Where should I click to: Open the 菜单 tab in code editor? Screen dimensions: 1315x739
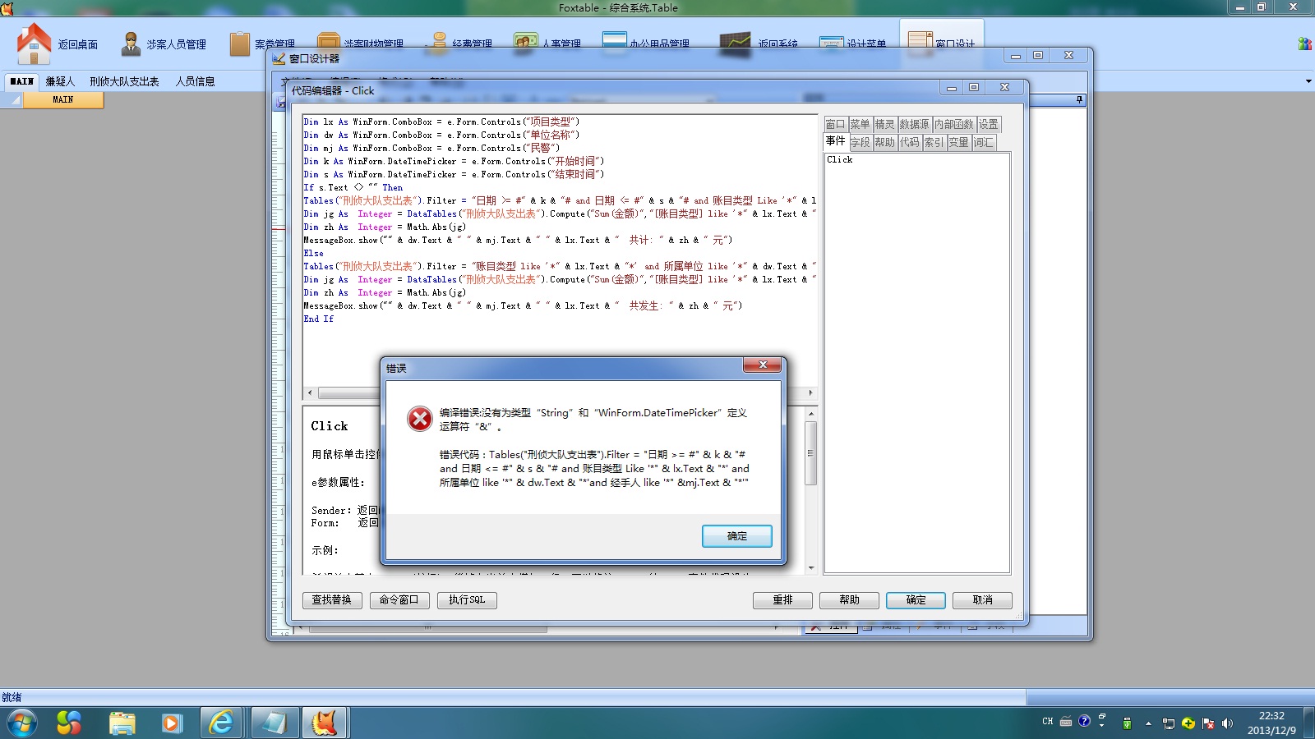(x=860, y=124)
